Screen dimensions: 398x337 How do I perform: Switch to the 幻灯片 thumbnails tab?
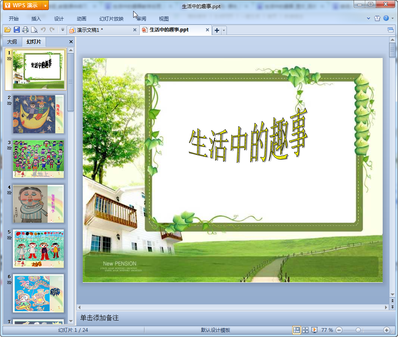[34, 41]
